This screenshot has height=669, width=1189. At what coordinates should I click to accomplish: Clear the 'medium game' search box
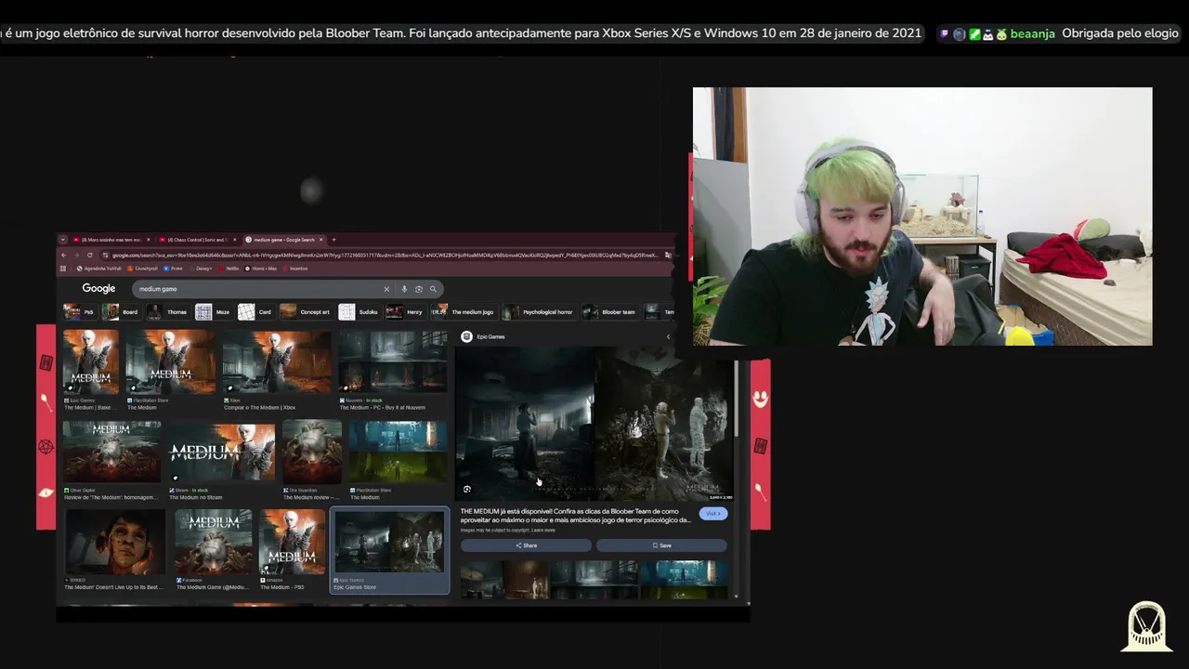coord(386,289)
